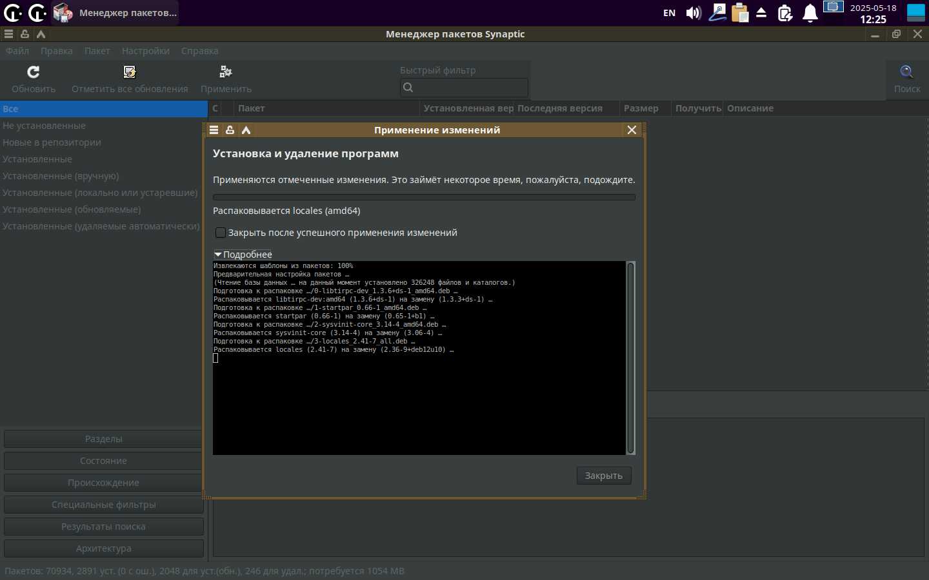Select the Установленные filter entry
The height and width of the screenshot is (580, 929).
point(104,159)
